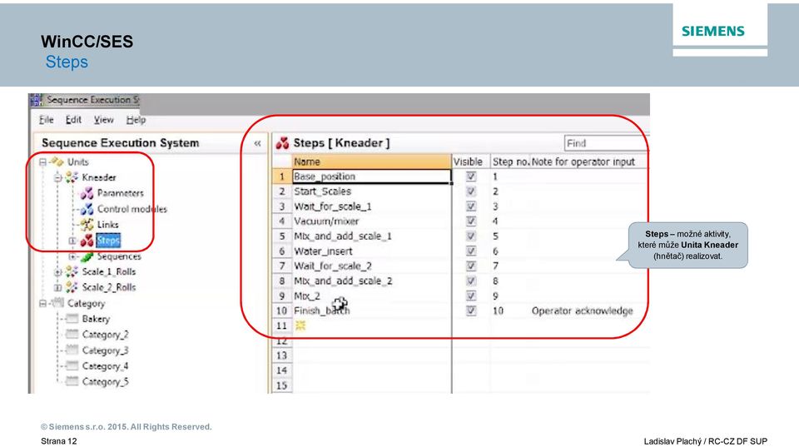Image resolution: width=799 pixels, height=447 pixels.
Task: Select Control modules in the tree
Action: 132,209
